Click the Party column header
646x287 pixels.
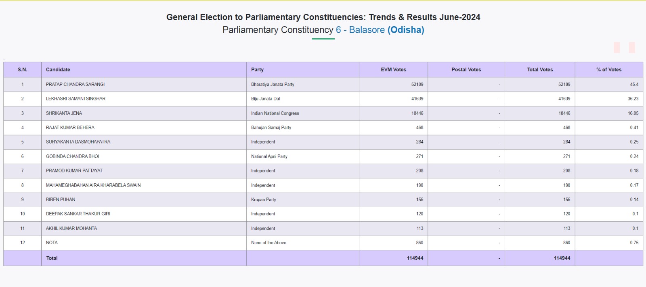pos(257,70)
